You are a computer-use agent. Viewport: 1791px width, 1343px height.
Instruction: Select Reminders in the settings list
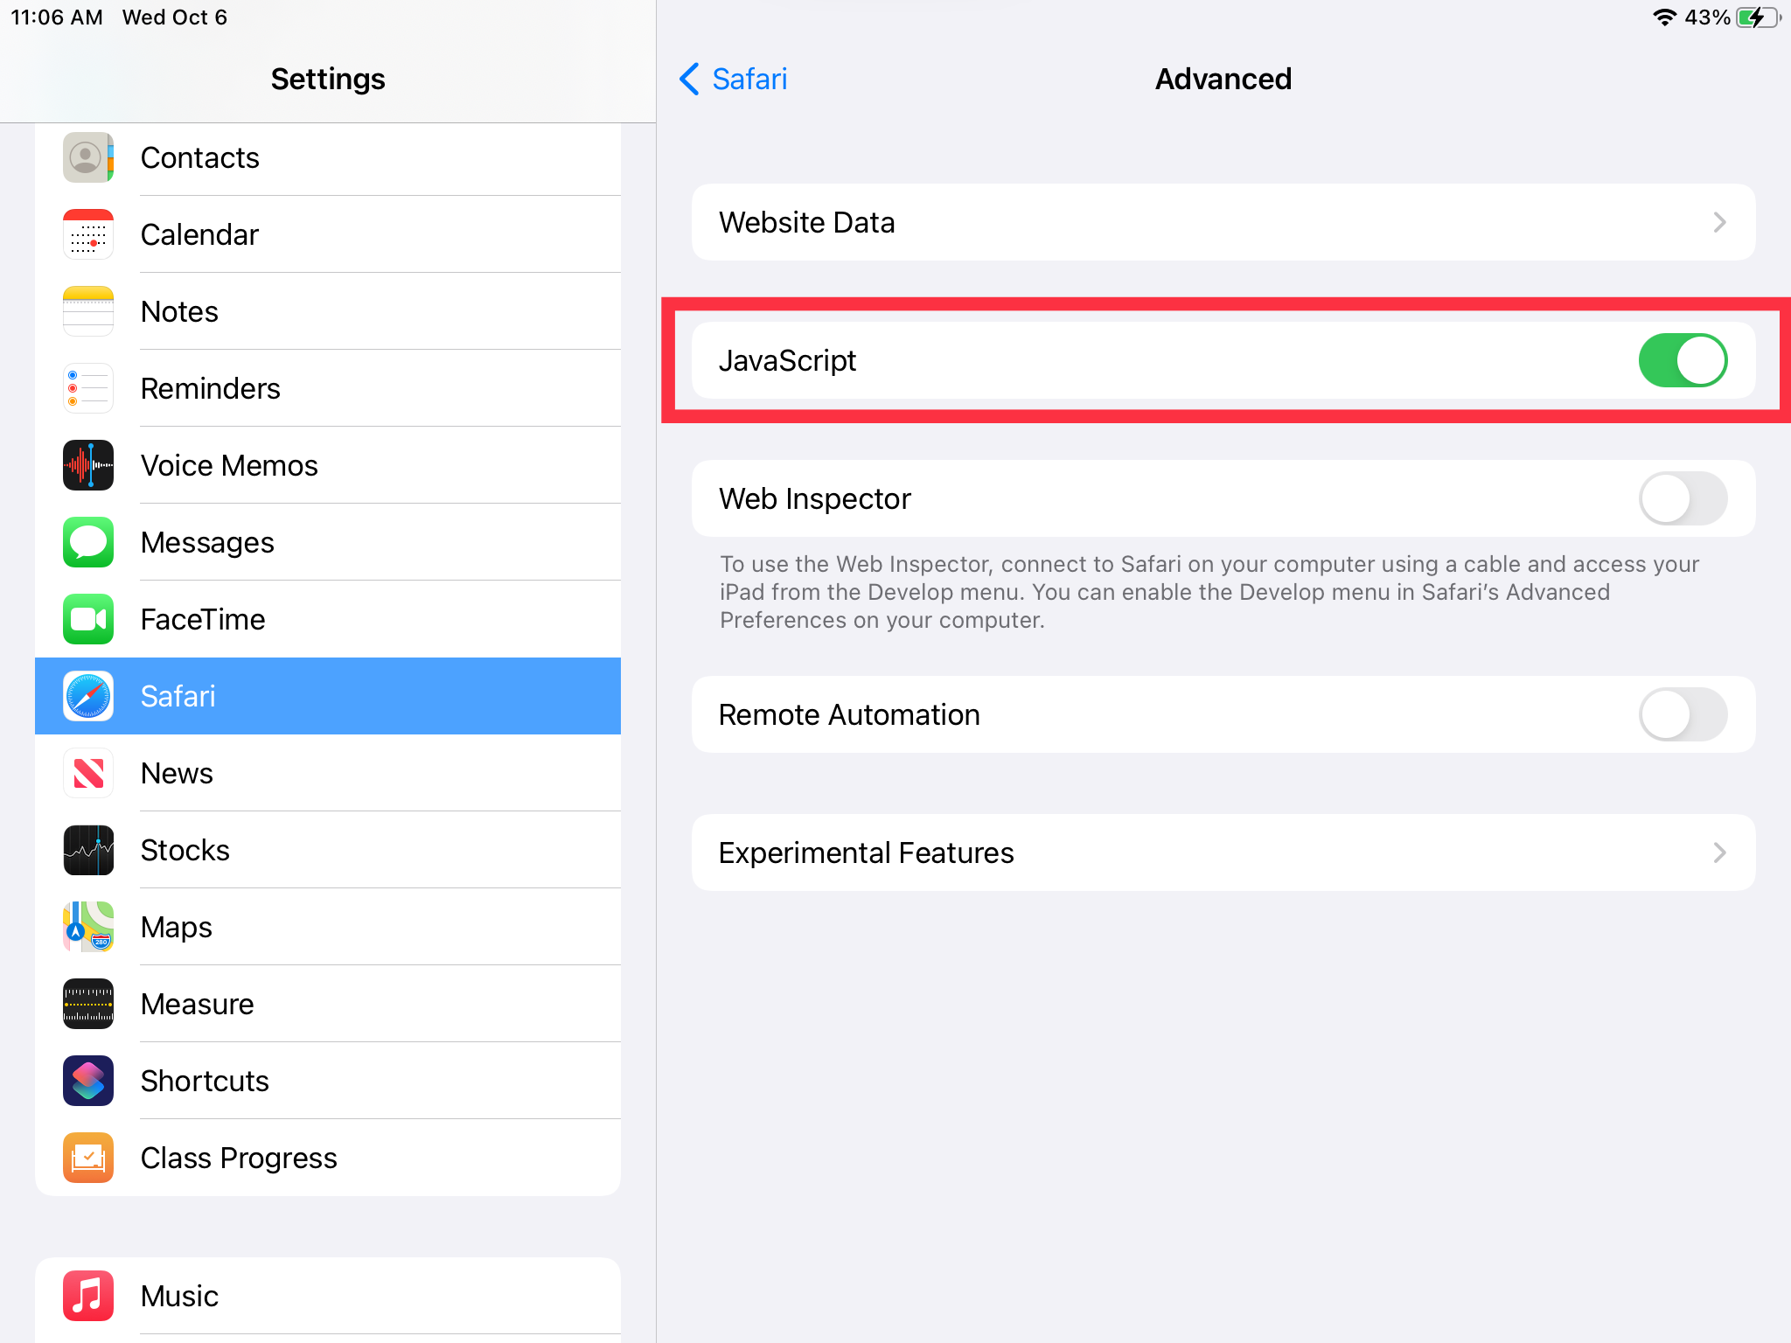pos(328,388)
